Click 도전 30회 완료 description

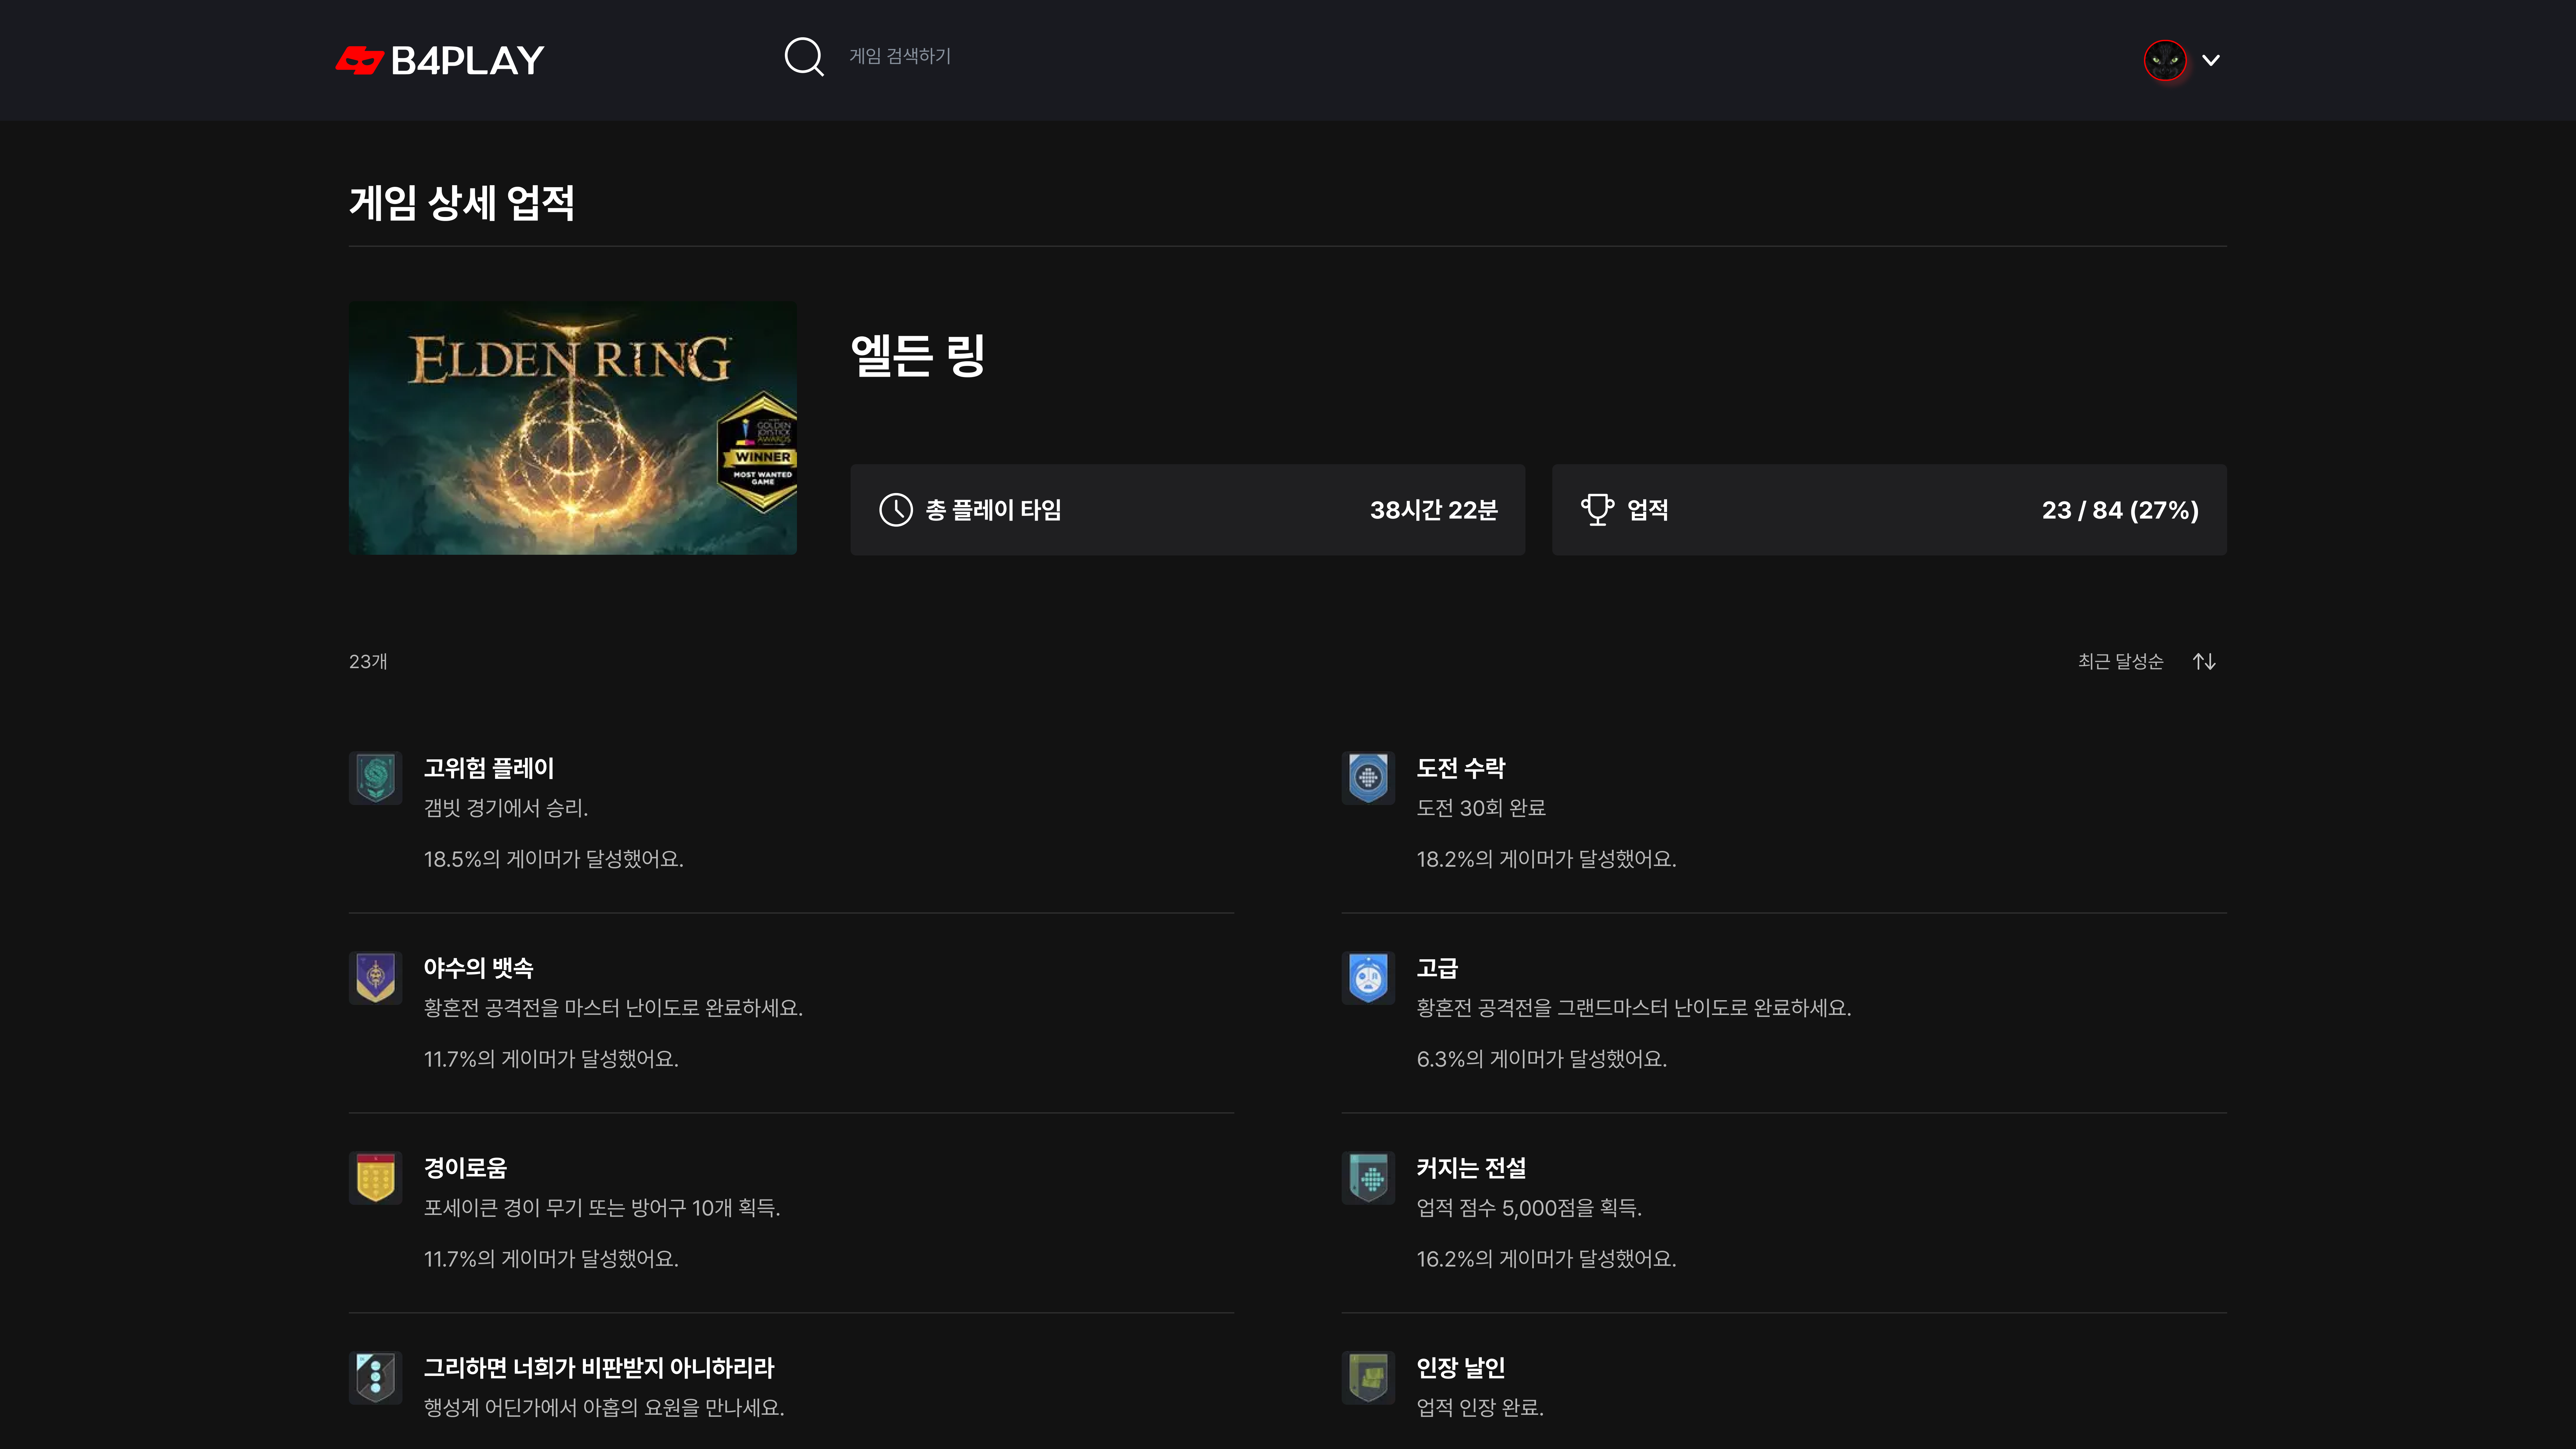(x=1481, y=808)
